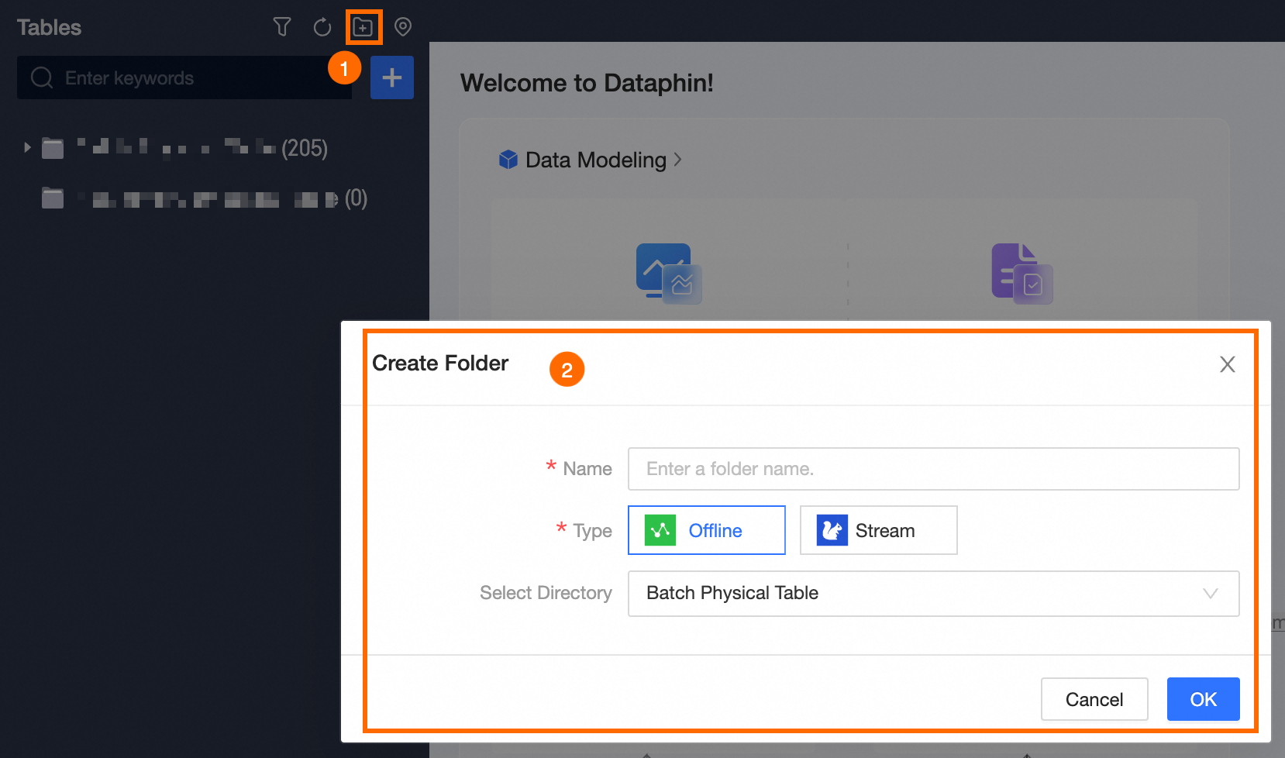1285x758 pixels.
Task: Open the filter icon in Tables panel
Action: point(282,27)
